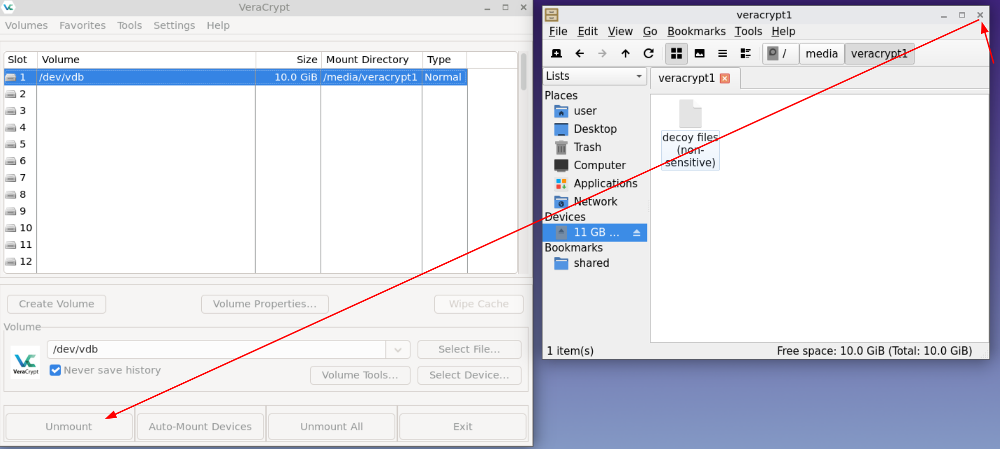Screen dimensions: 1000x449
Task: Select mounted slot 1 /dev/vdb row
Action: [x=236, y=77]
